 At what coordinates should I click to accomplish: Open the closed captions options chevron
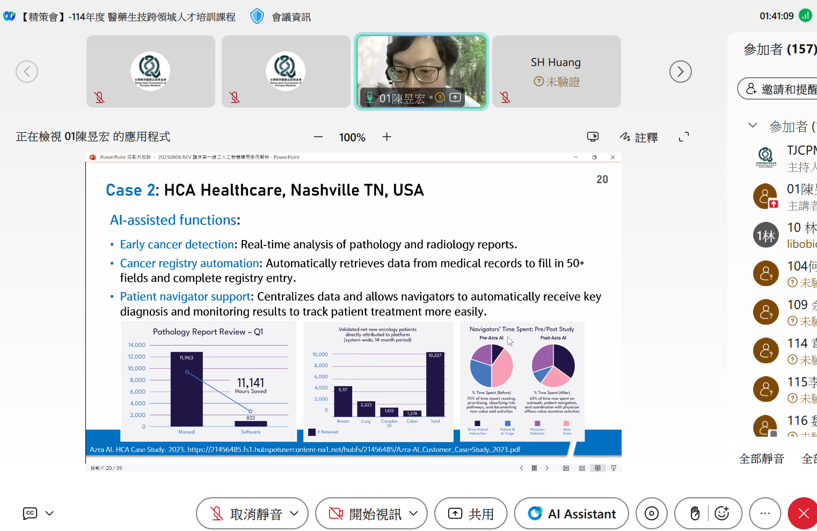[x=49, y=513]
